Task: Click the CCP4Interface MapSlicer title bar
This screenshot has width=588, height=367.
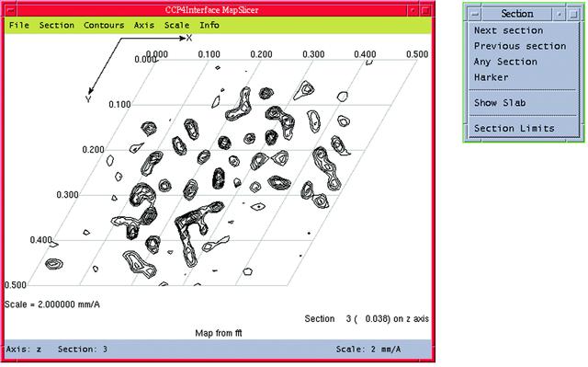Action: click(x=212, y=10)
